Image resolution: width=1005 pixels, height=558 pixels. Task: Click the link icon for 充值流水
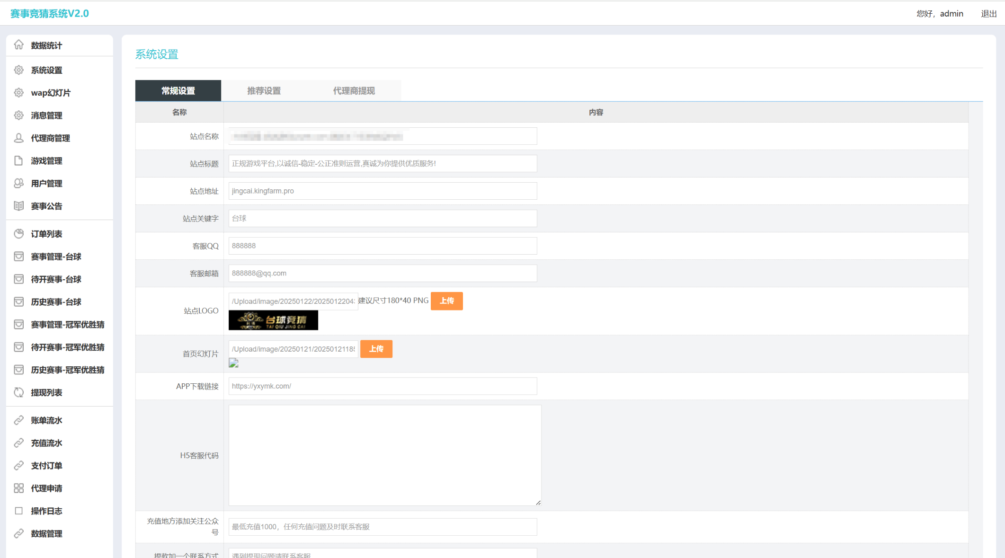point(18,443)
